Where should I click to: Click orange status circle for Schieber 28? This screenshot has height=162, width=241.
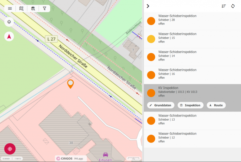point(151,21)
